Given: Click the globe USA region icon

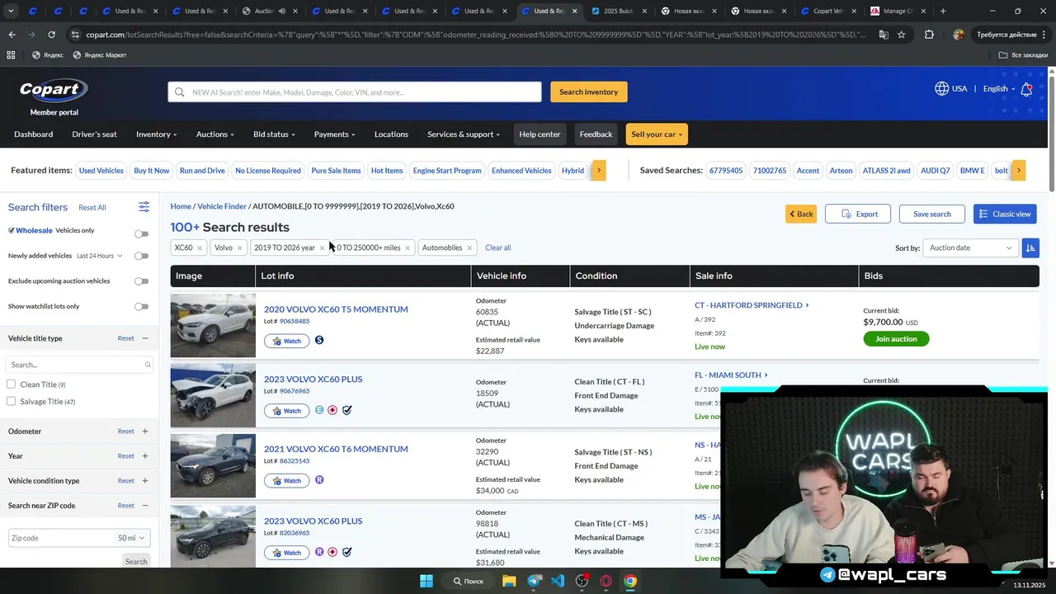Looking at the screenshot, I should click(x=941, y=88).
